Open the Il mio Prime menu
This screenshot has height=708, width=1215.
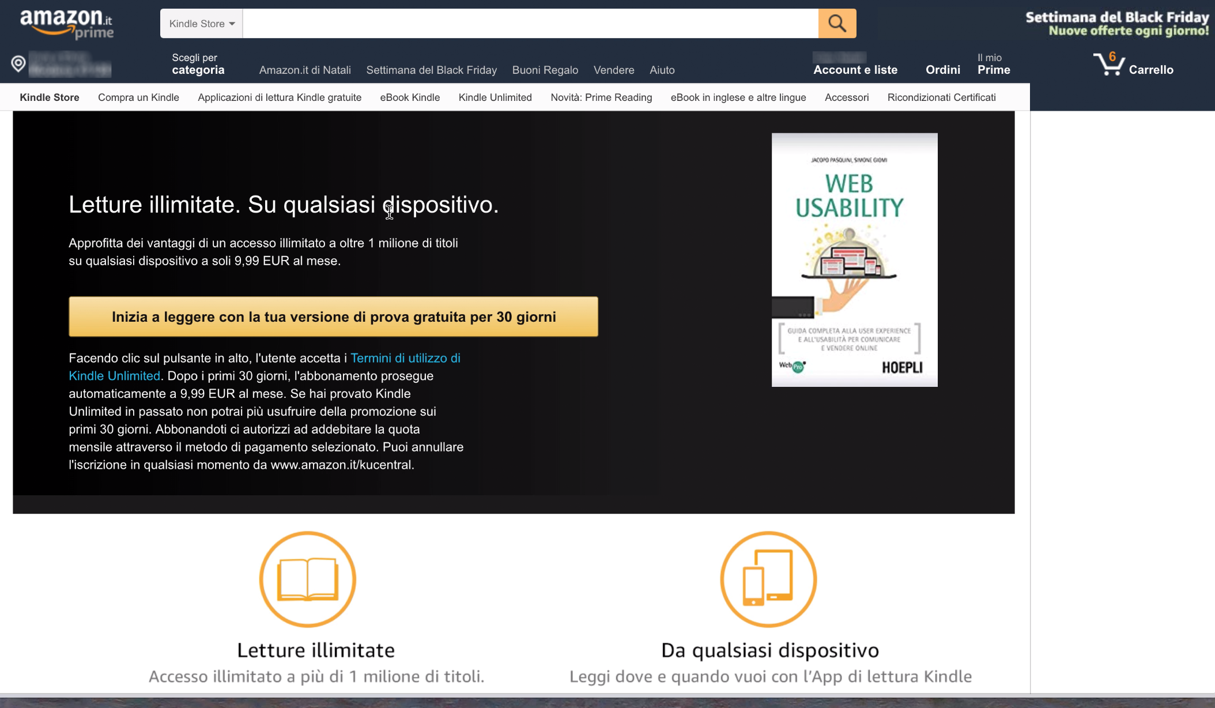pyautogui.click(x=994, y=64)
